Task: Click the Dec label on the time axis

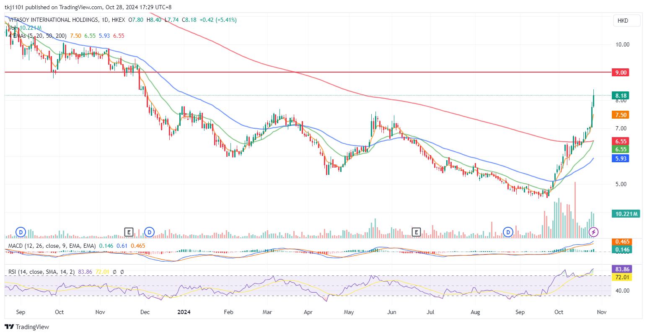Action: click(x=145, y=312)
